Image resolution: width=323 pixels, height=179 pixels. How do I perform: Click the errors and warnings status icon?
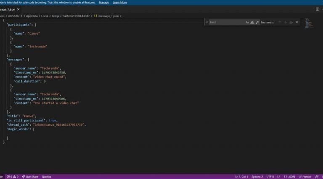click(x=13, y=177)
